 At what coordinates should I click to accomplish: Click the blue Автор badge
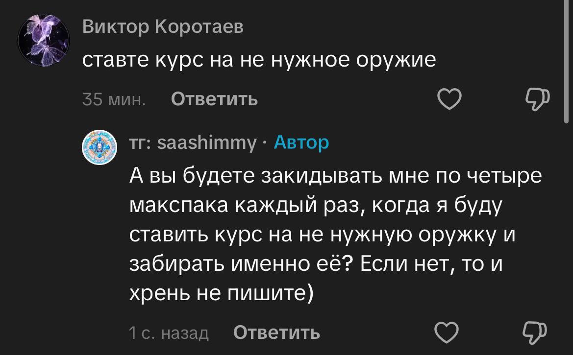coord(301,142)
